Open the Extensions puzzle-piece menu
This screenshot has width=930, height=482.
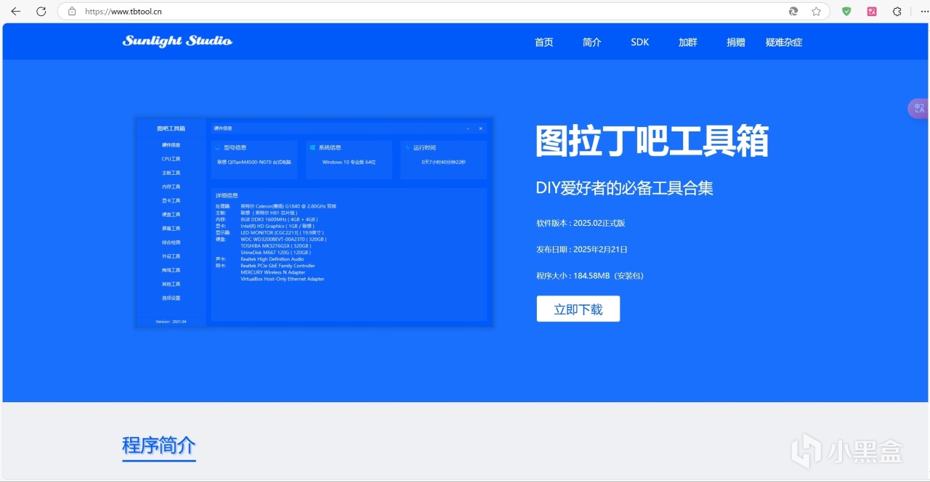pyautogui.click(x=897, y=12)
